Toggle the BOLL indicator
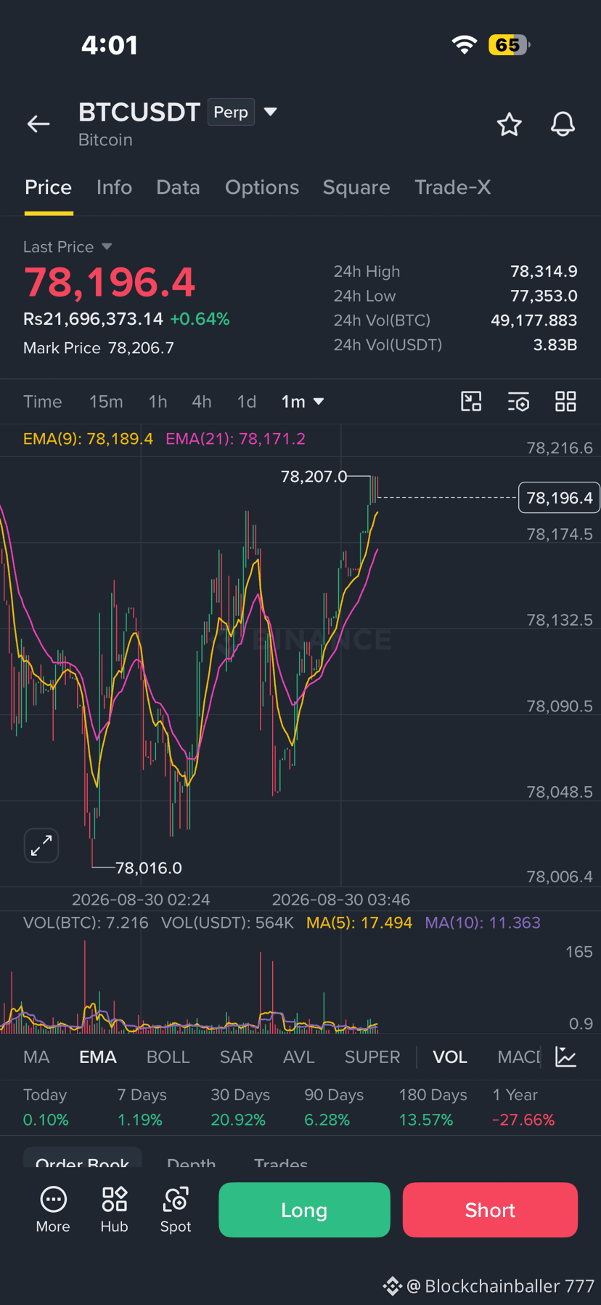The width and height of the screenshot is (601, 1305). pyautogui.click(x=168, y=1057)
